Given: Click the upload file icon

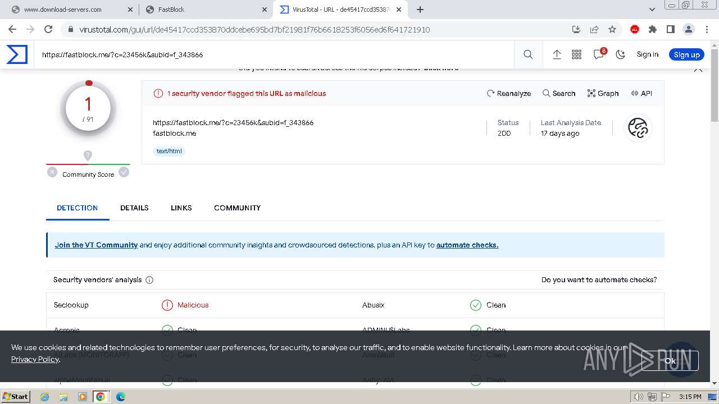Looking at the screenshot, I should point(557,54).
